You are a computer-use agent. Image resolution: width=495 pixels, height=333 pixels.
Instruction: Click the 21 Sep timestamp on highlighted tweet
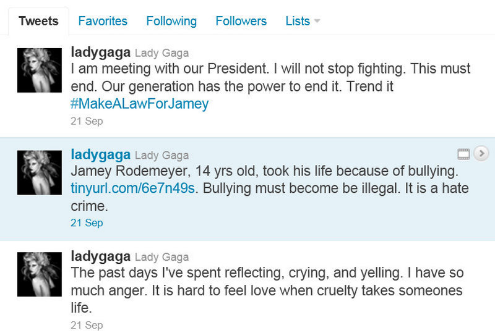tap(87, 222)
